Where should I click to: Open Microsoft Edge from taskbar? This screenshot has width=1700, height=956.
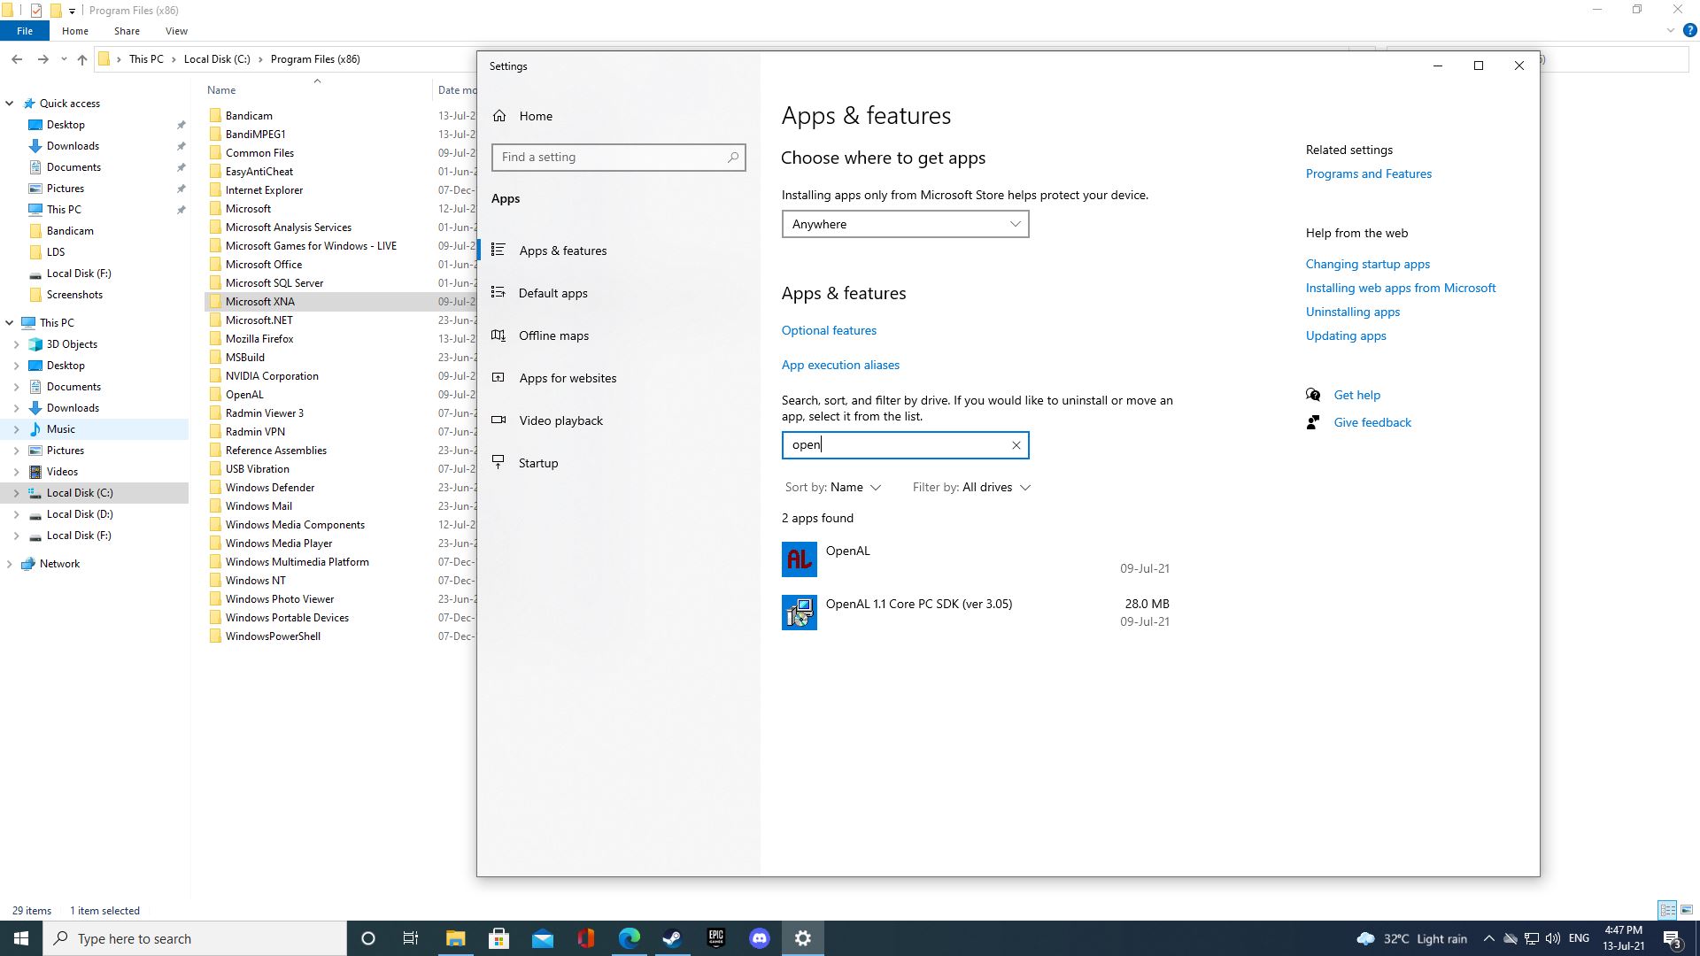(x=629, y=938)
